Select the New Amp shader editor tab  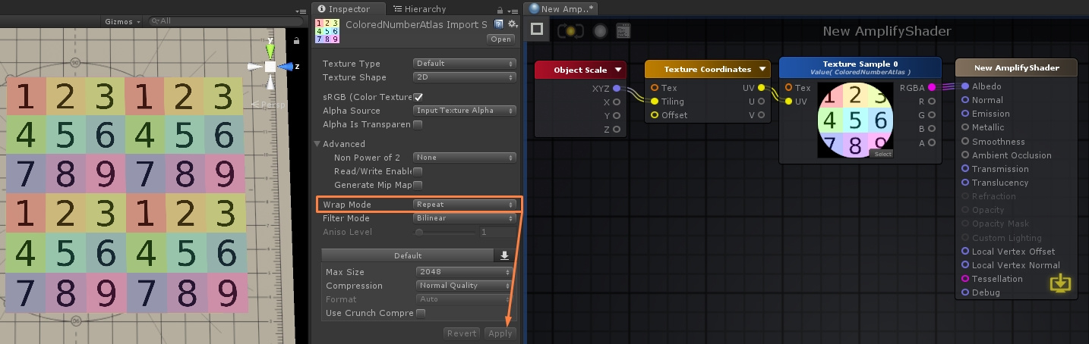[562, 9]
